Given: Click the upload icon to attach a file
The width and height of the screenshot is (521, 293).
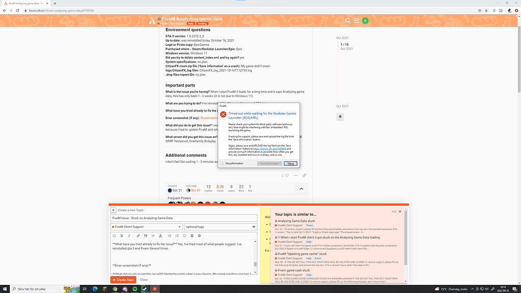Looking at the screenshot, I should (x=160, y=236).
